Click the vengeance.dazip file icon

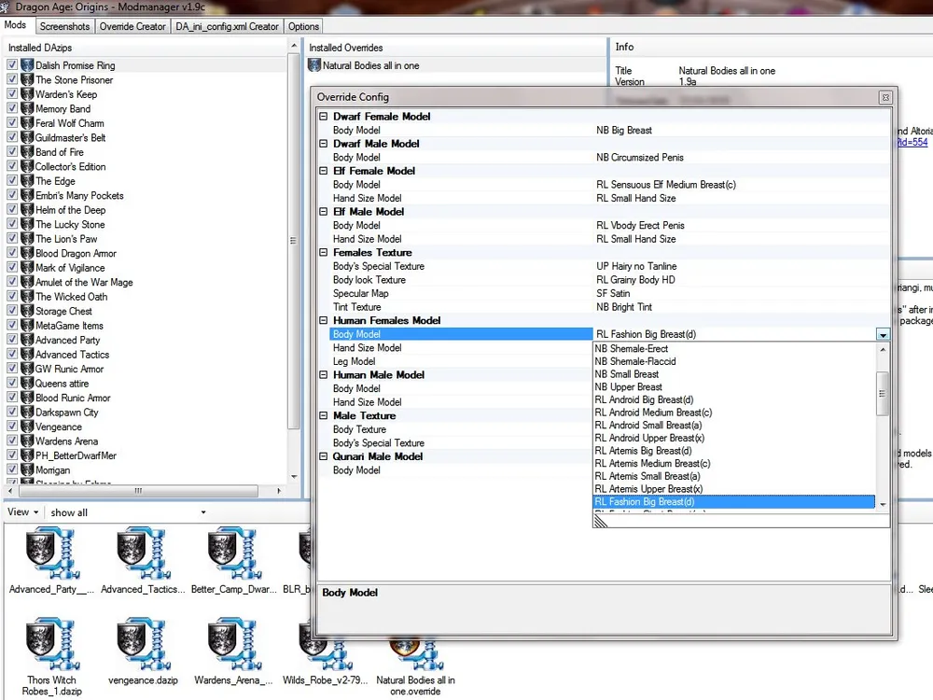(144, 646)
